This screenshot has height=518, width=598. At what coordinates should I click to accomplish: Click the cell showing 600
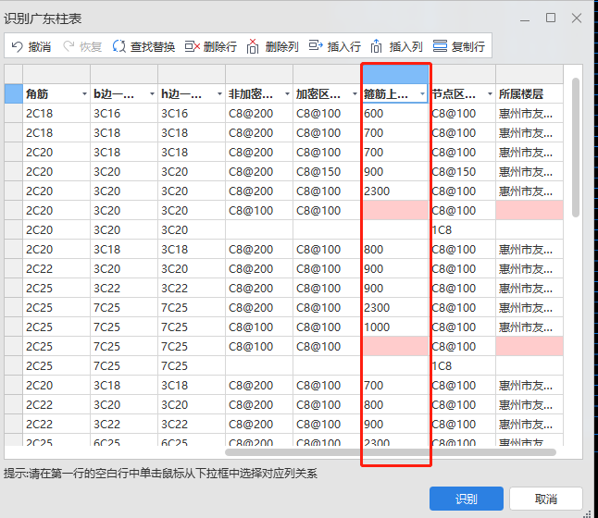point(395,113)
